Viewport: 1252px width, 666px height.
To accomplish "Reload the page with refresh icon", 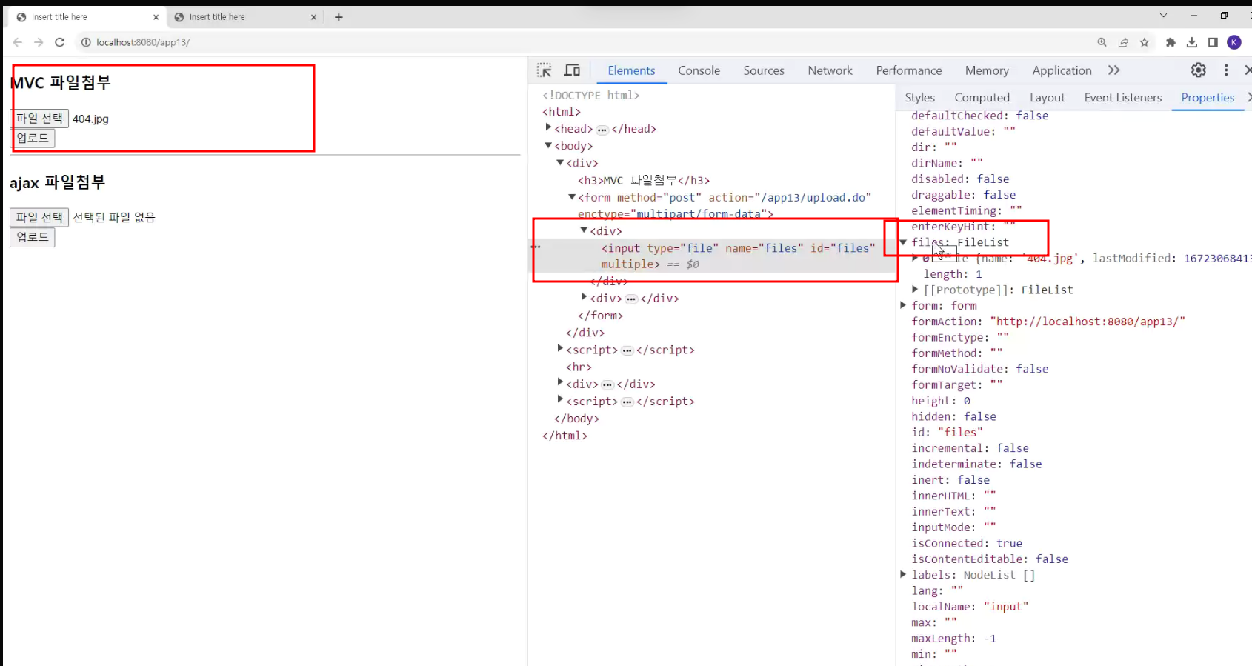I will [x=60, y=42].
